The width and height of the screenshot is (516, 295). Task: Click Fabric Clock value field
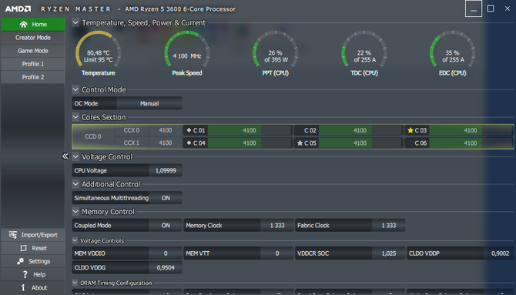coord(389,226)
